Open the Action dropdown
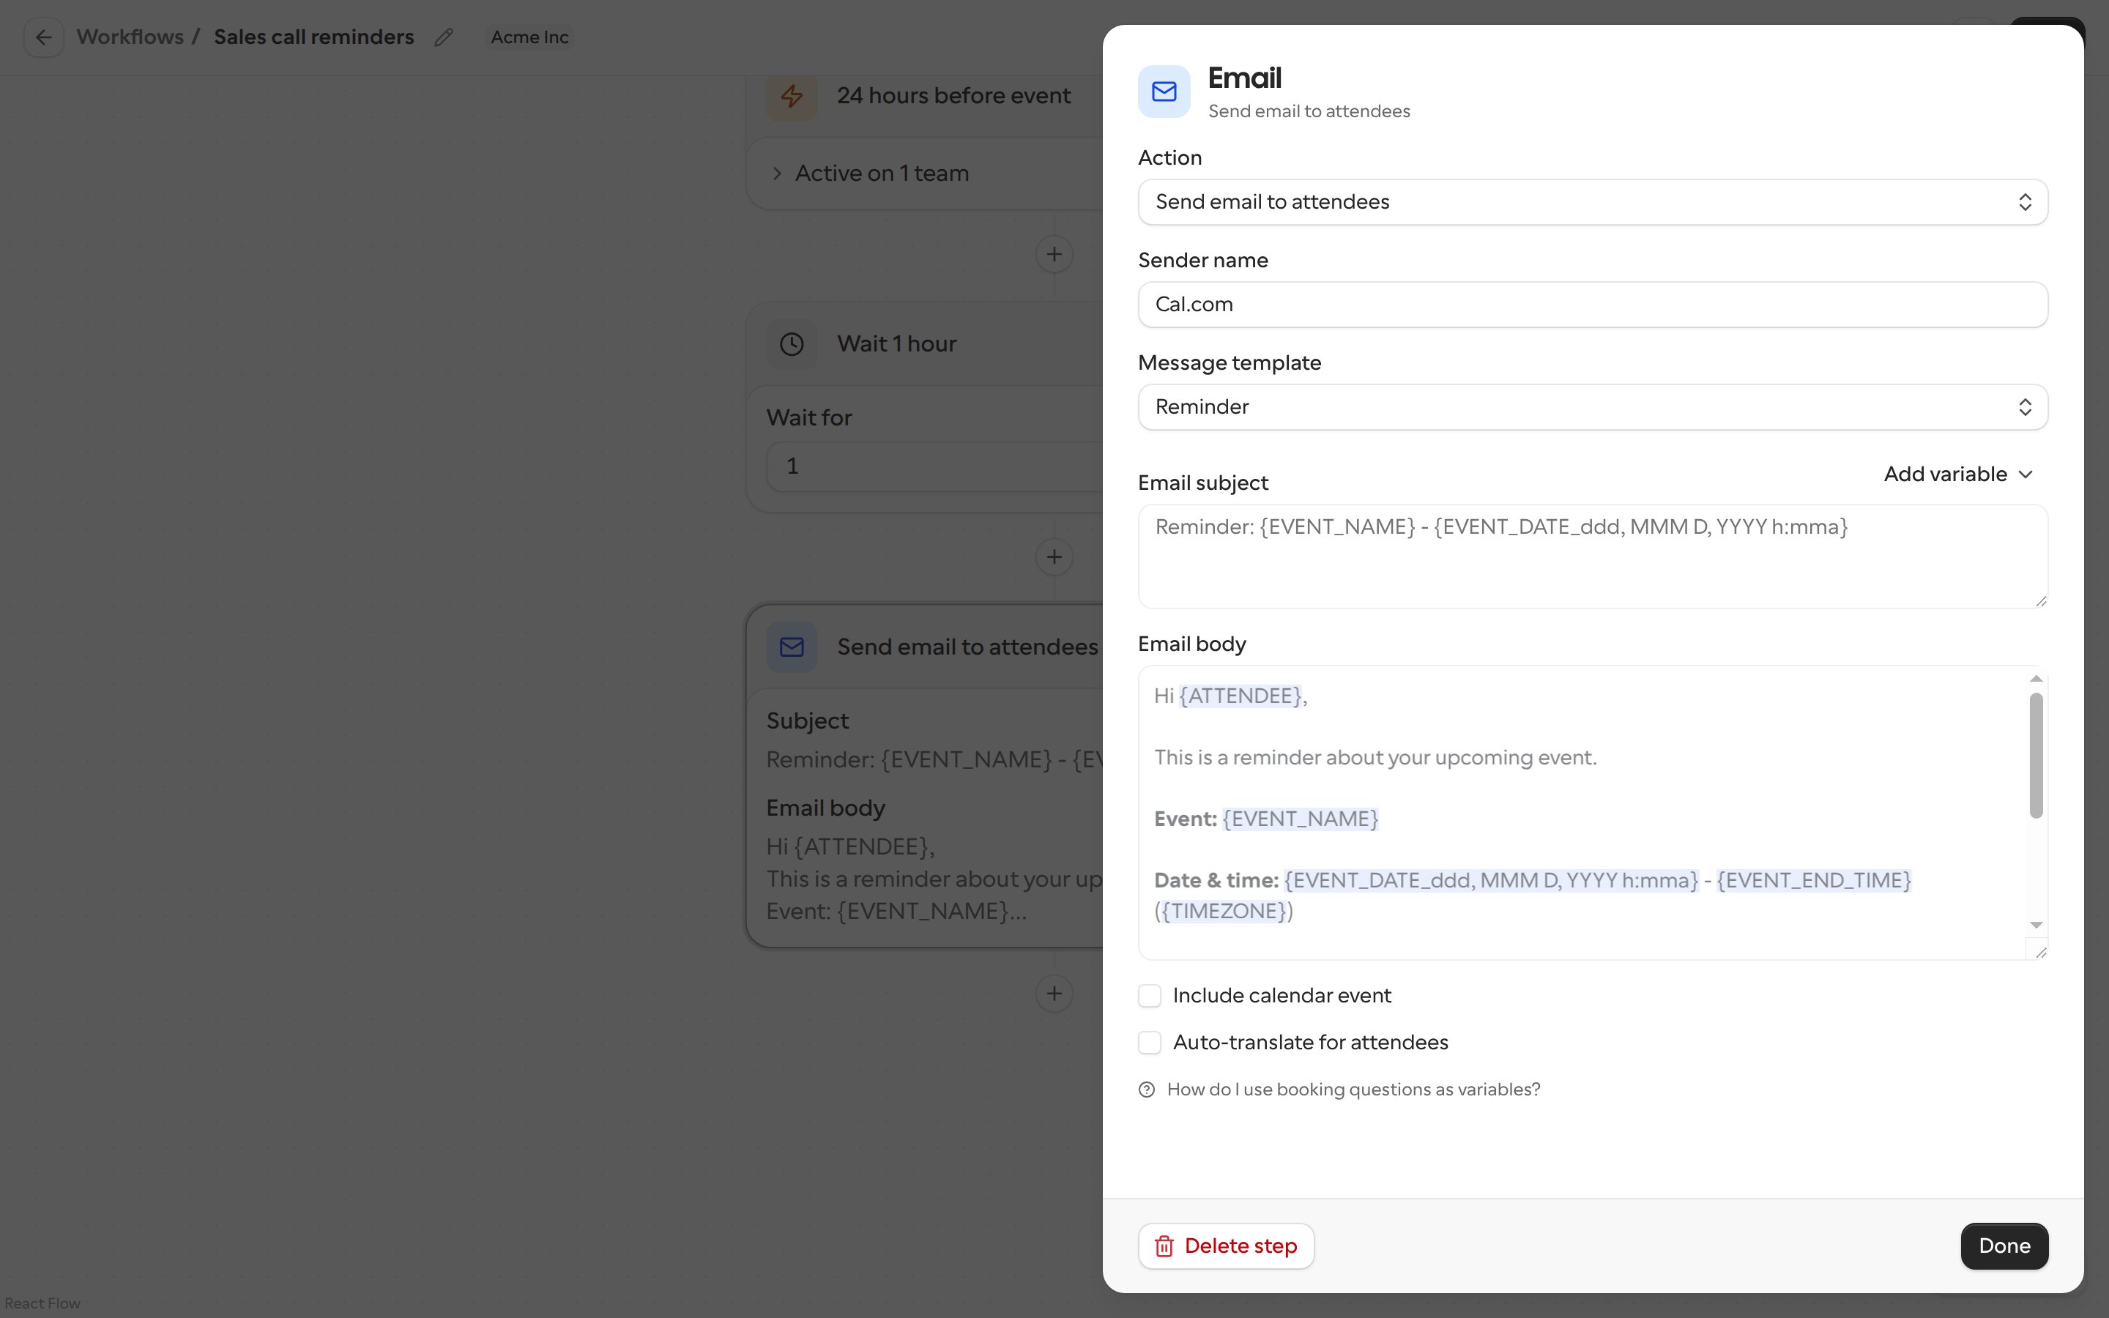2109x1318 pixels. point(1593,202)
